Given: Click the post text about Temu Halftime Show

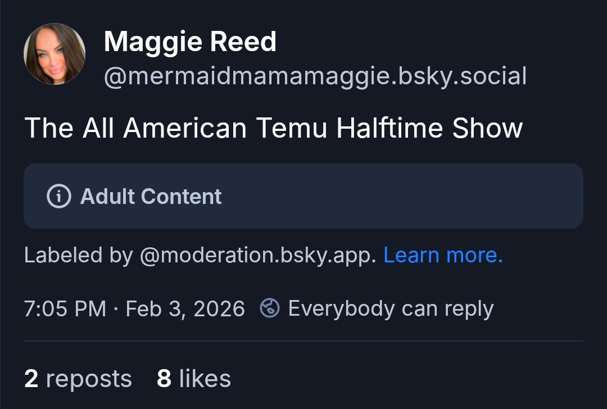Looking at the screenshot, I should (274, 128).
